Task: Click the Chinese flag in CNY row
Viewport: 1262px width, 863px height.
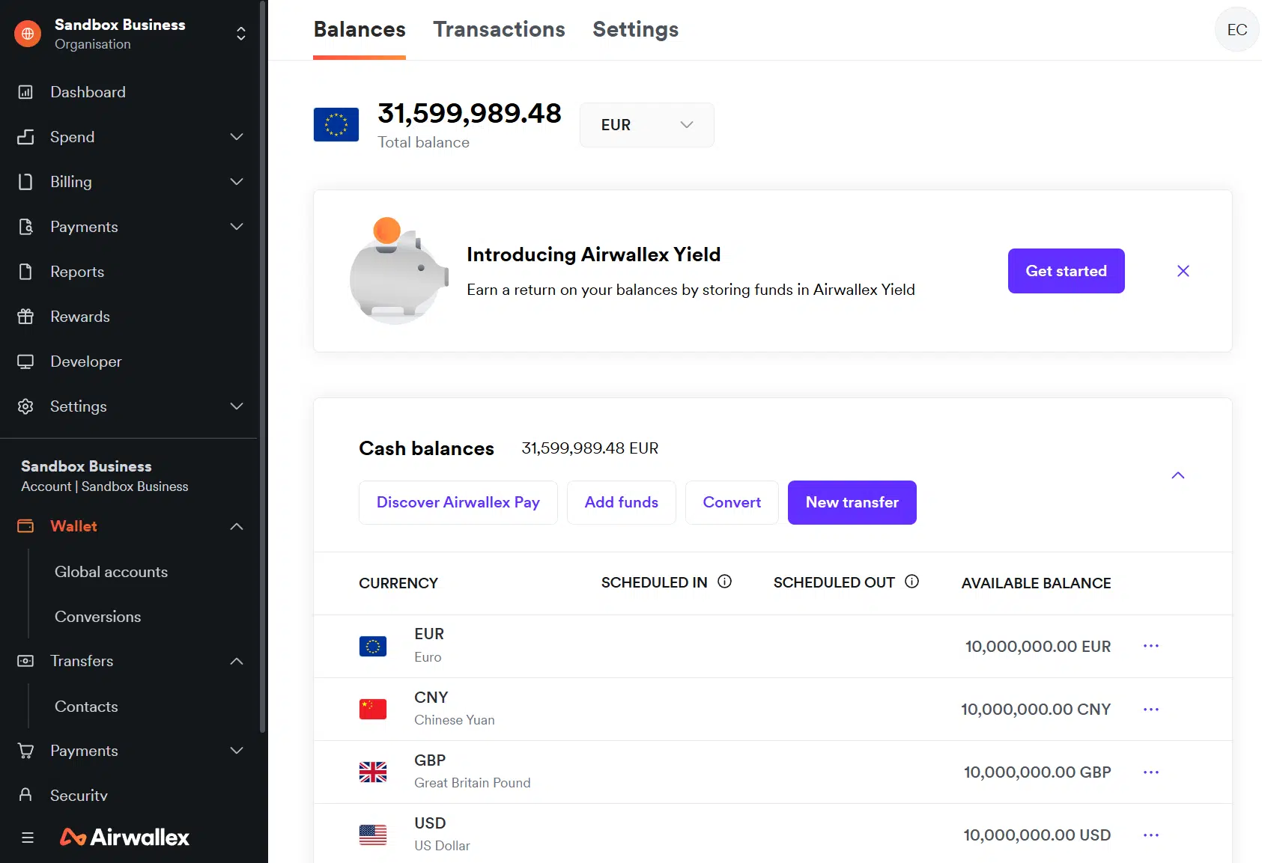Action: tap(373, 709)
